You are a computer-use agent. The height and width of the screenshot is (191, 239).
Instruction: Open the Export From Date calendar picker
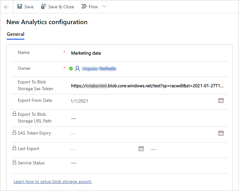click(x=221, y=100)
